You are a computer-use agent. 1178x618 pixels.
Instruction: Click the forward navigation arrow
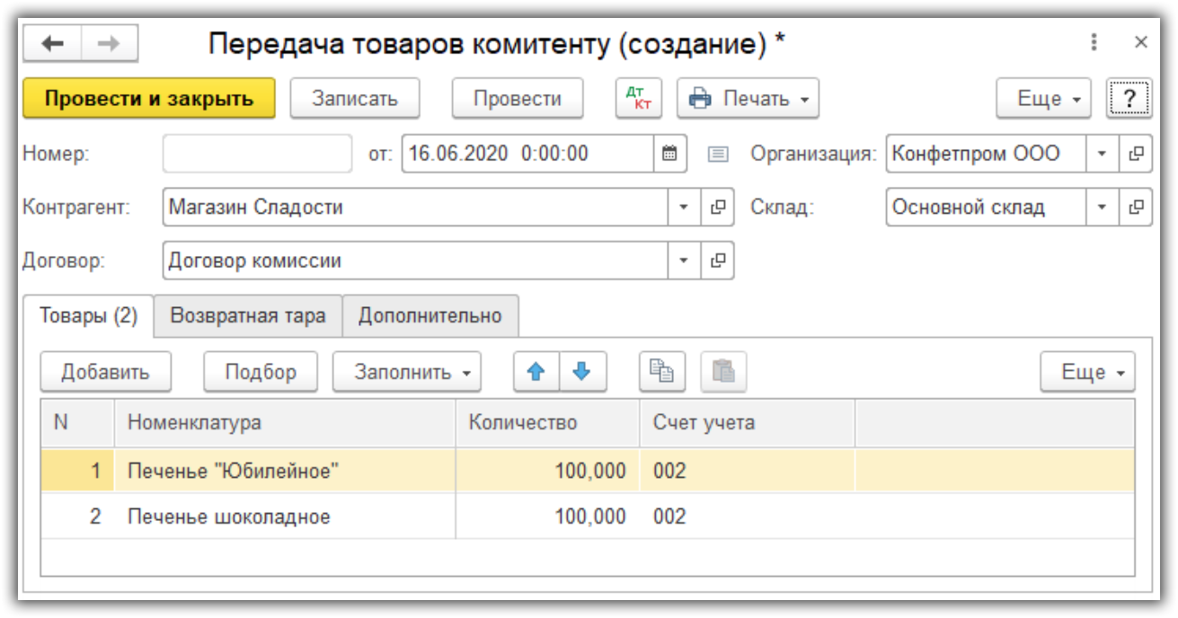coord(109,44)
